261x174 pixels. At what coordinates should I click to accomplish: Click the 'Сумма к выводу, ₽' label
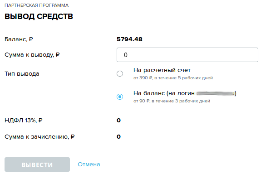coord(32,55)
